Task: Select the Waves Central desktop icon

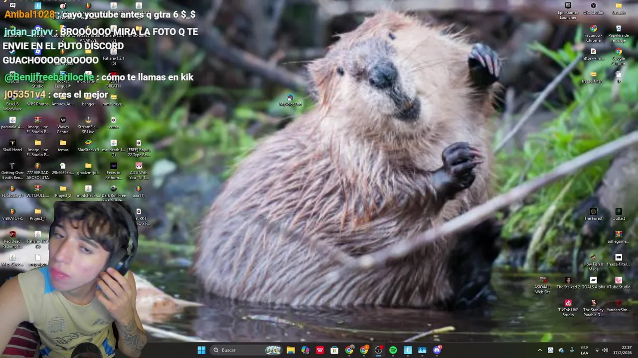Action: (63, 124)
